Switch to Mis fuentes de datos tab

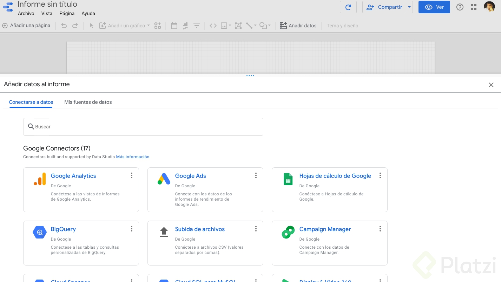coord(88,102)
